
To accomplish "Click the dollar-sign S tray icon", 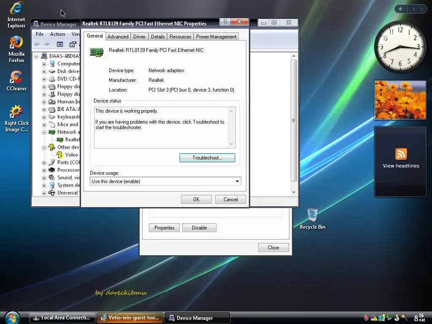I will coord(397,318).
